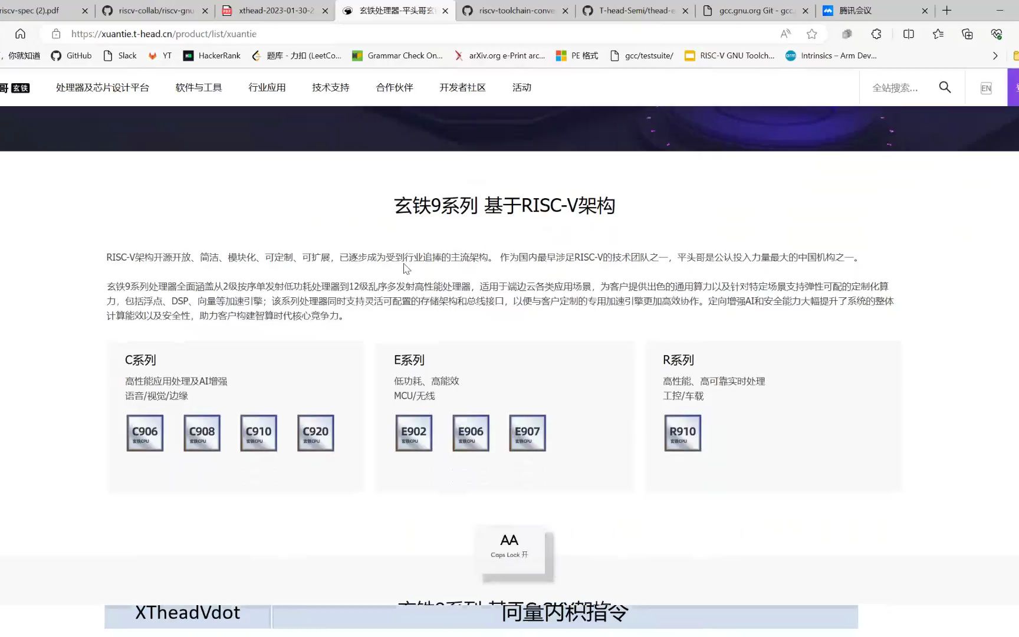This screenshot has width=1019, height=637.
Task: Open a new browser tab
Action: click(x=947, y=10)
